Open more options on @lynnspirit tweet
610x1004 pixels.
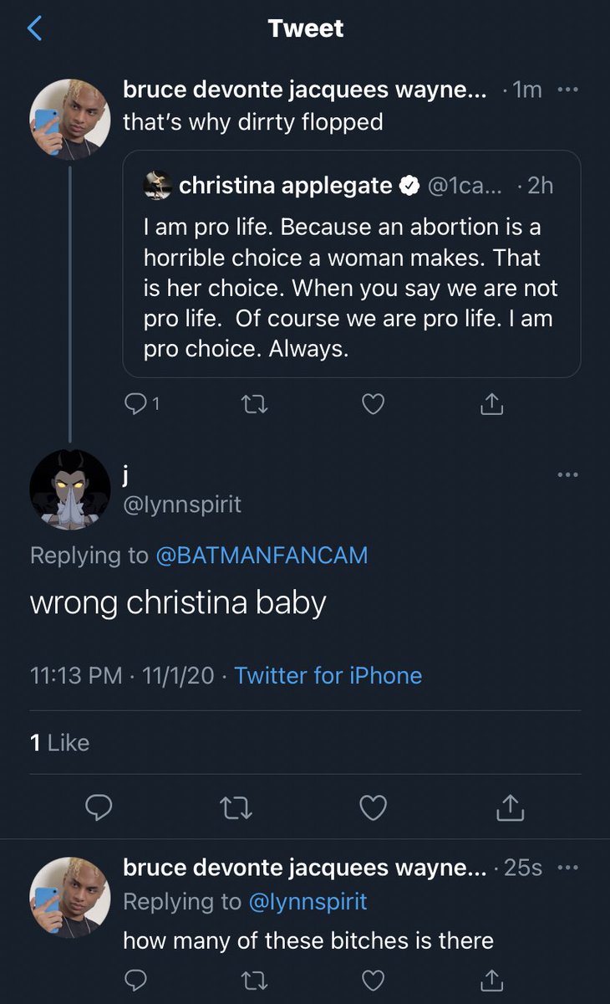[567, 474]
